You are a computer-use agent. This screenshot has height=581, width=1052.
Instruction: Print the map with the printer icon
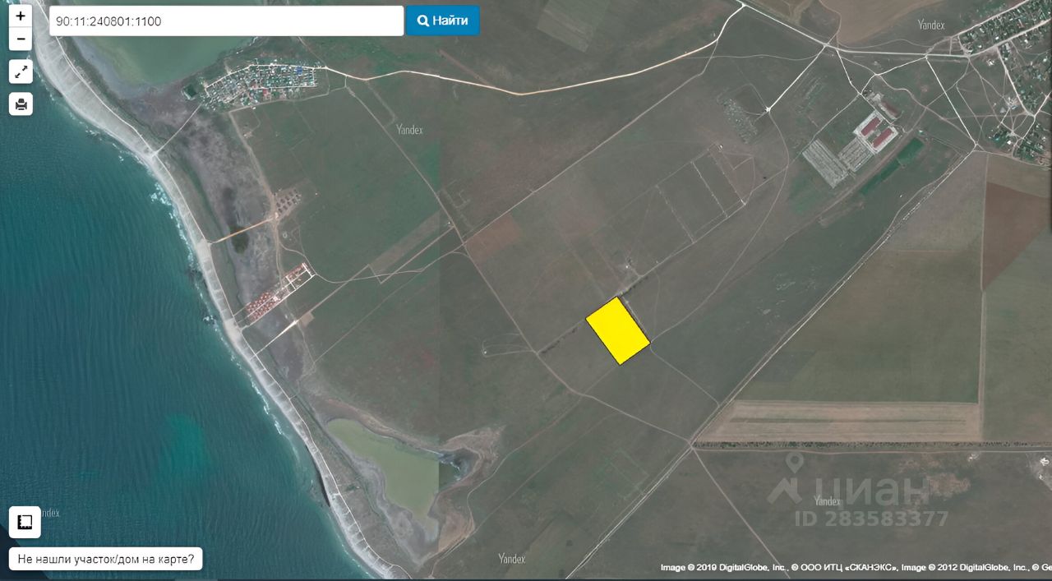21,104
